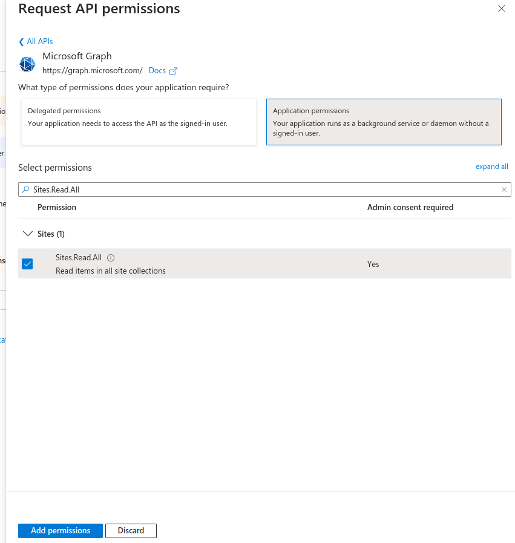Click 'Read items in all site collections' text
This screenshot has width=515, height=543.
(x=110, y=271)
